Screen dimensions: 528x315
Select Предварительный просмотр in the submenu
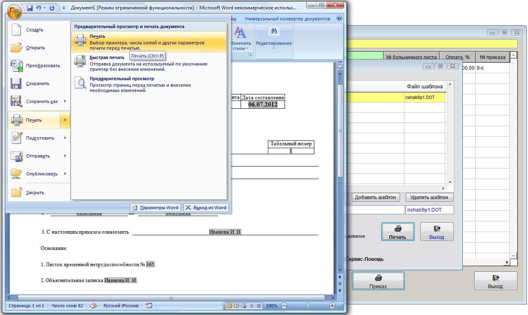149,84
